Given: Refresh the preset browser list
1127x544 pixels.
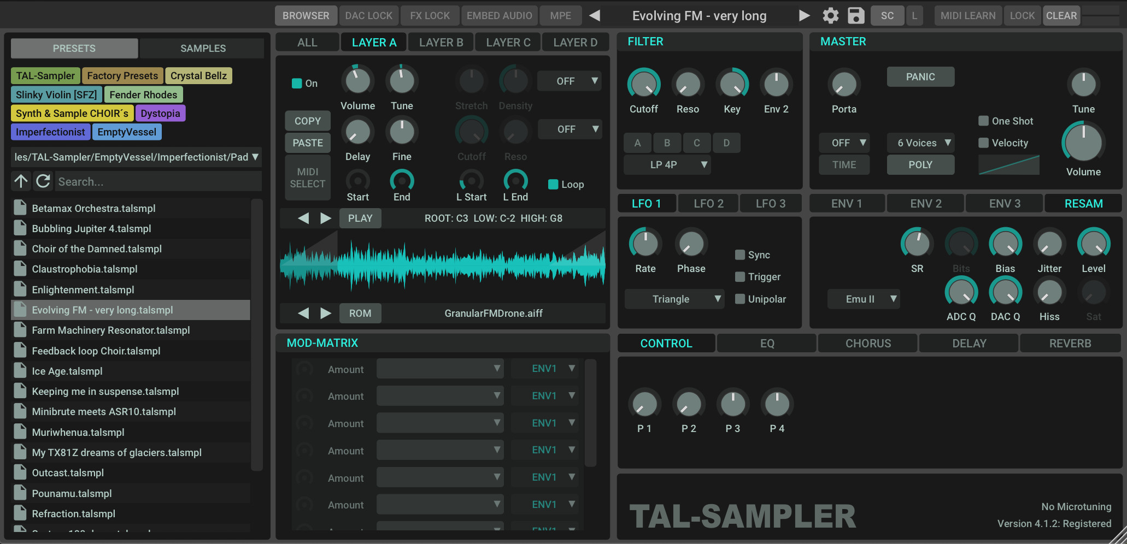Looking at the screenshot, I should tap(43, 181).
